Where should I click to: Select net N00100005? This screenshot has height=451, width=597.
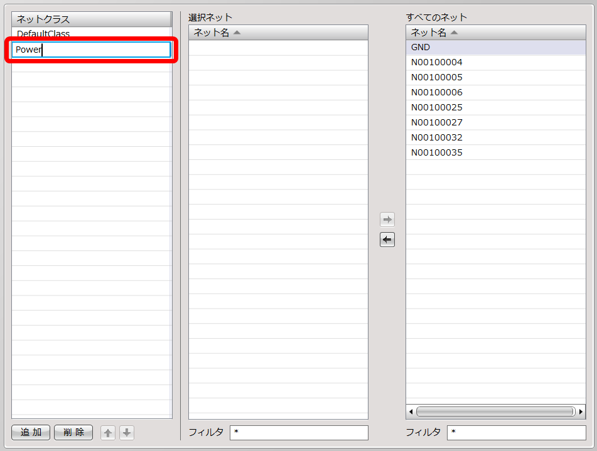[x=436, y=78]
